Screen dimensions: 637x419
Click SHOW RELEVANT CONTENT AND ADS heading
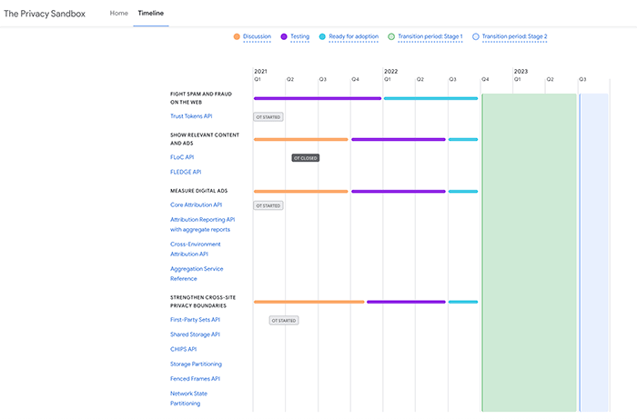(205, 139)
